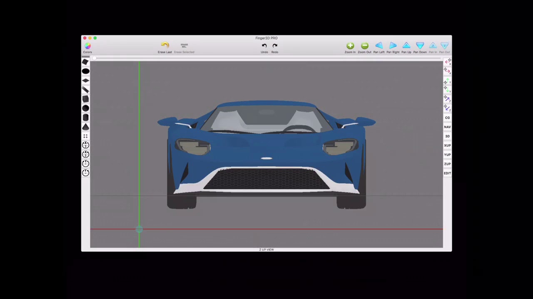Click the down-left blue Z-axis arrow
Image resolution: width=533 pixels, height=299 pixels.
[x=447, y=108]
